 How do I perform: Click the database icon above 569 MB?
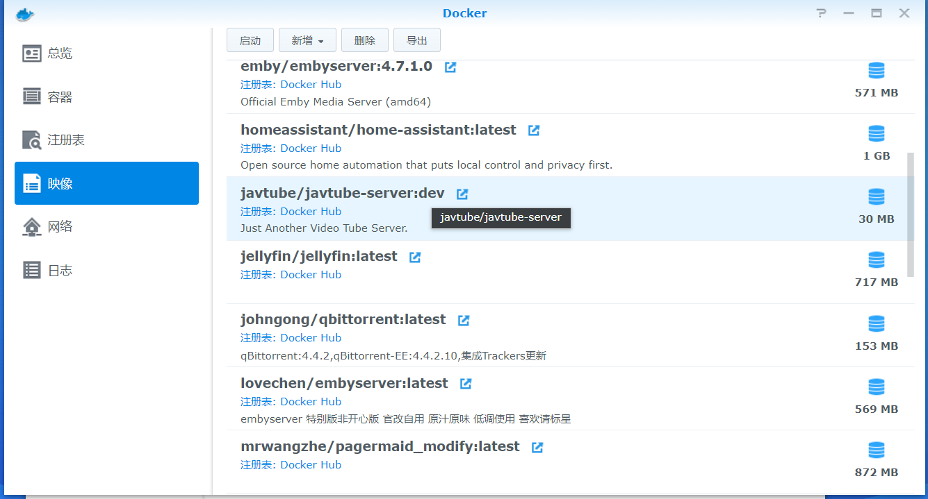click(x=877, y=387)
